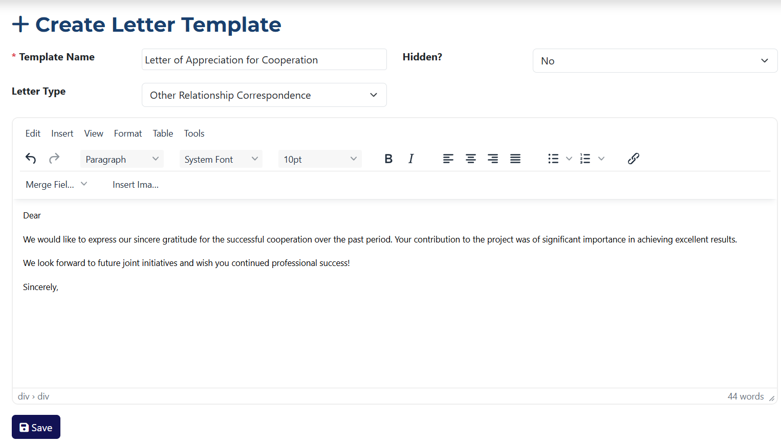Save the letter template
This screenshot has width=781, height=443.
click(x=35, y=427)
